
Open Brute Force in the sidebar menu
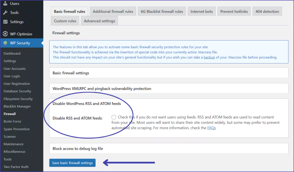point(12,121)
